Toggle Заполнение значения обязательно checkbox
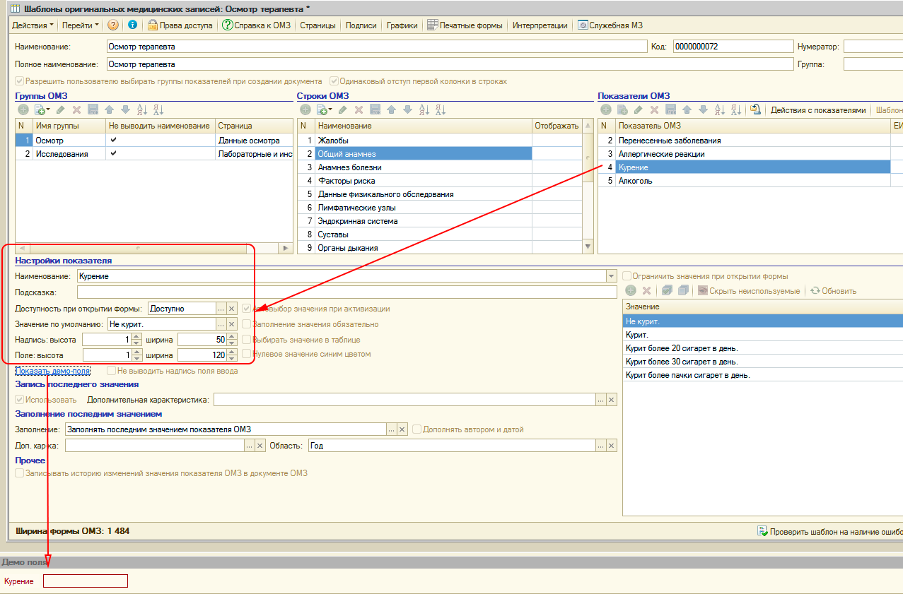Viewport: 903px width, 594px height. [x=247, y=324]
